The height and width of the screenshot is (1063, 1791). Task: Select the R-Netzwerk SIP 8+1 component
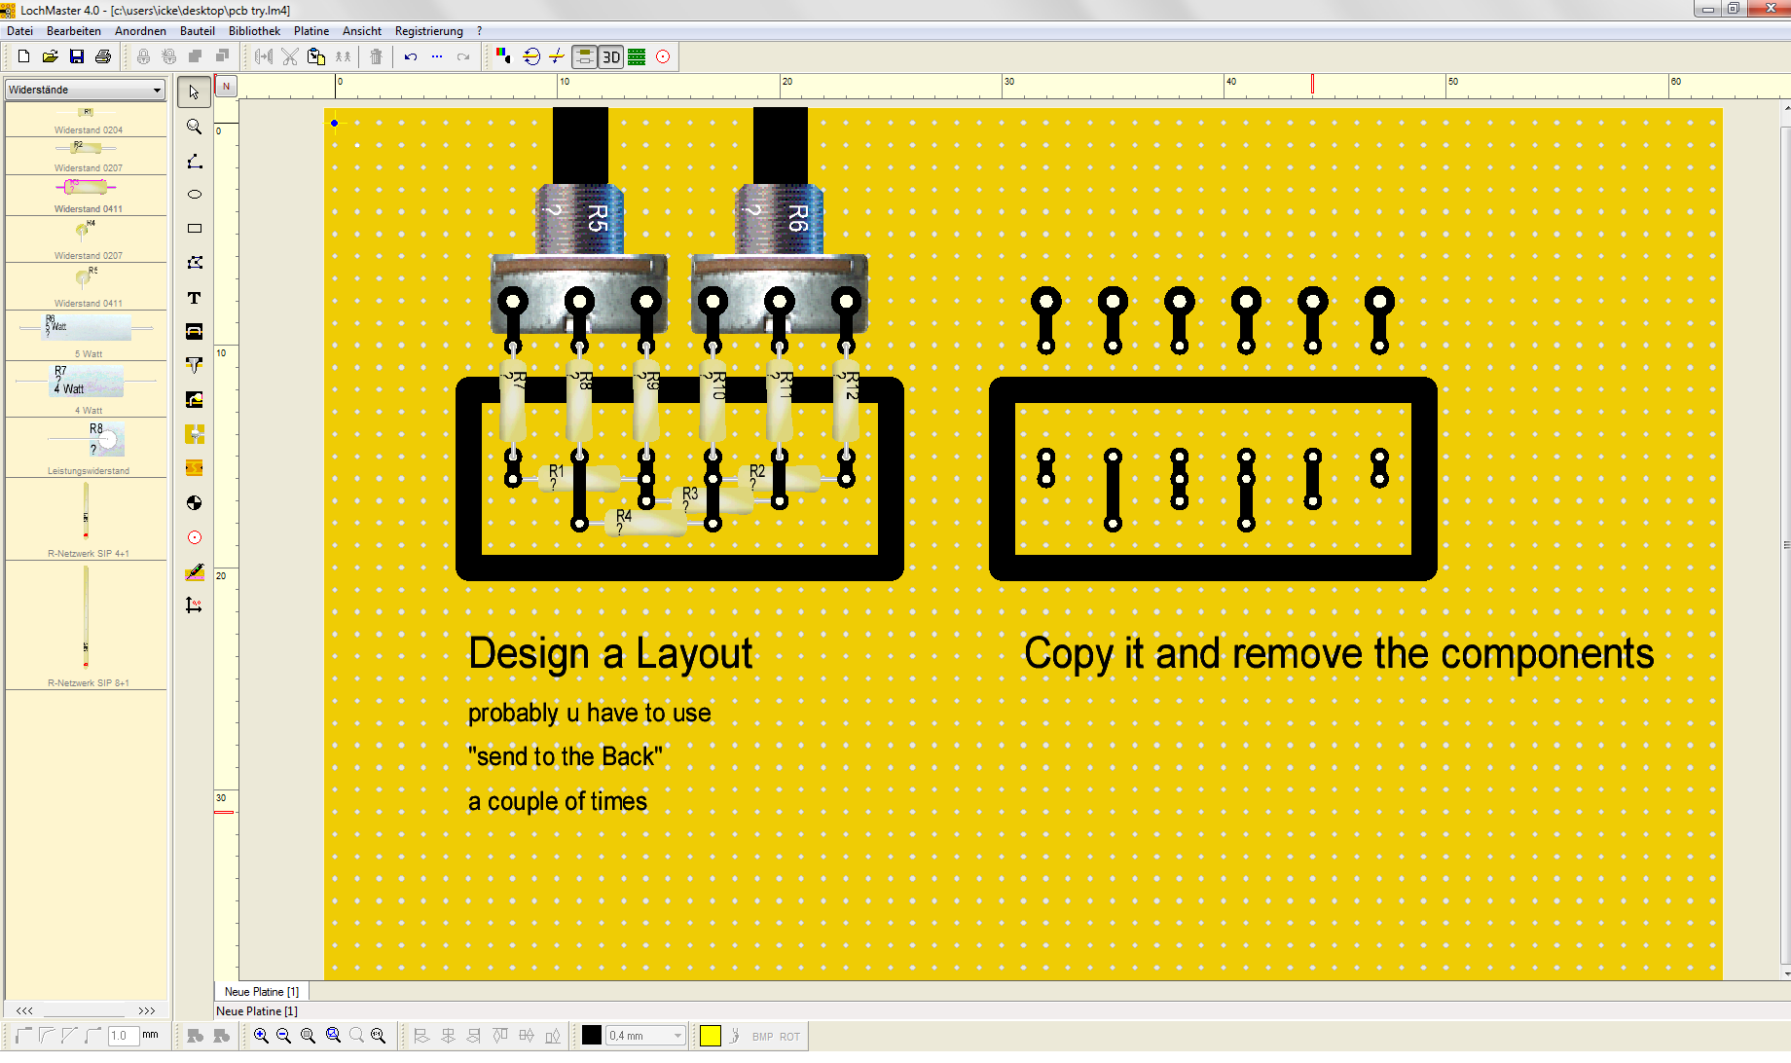pyautogui.click(x=88, y=625)
